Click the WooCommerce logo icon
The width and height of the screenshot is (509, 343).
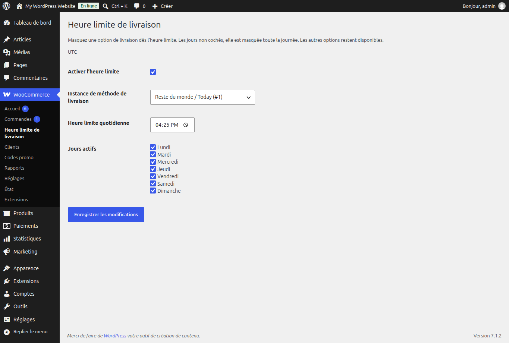pyautogui.click(x=7, y=95)
